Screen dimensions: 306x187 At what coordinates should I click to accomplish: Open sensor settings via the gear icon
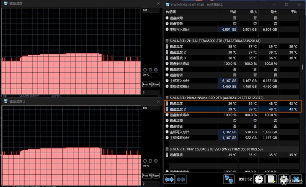point(283,179)
